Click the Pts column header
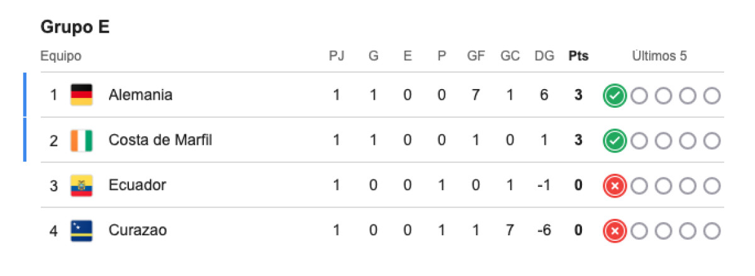Screen dimensions: 755x276 coord(578,56)
